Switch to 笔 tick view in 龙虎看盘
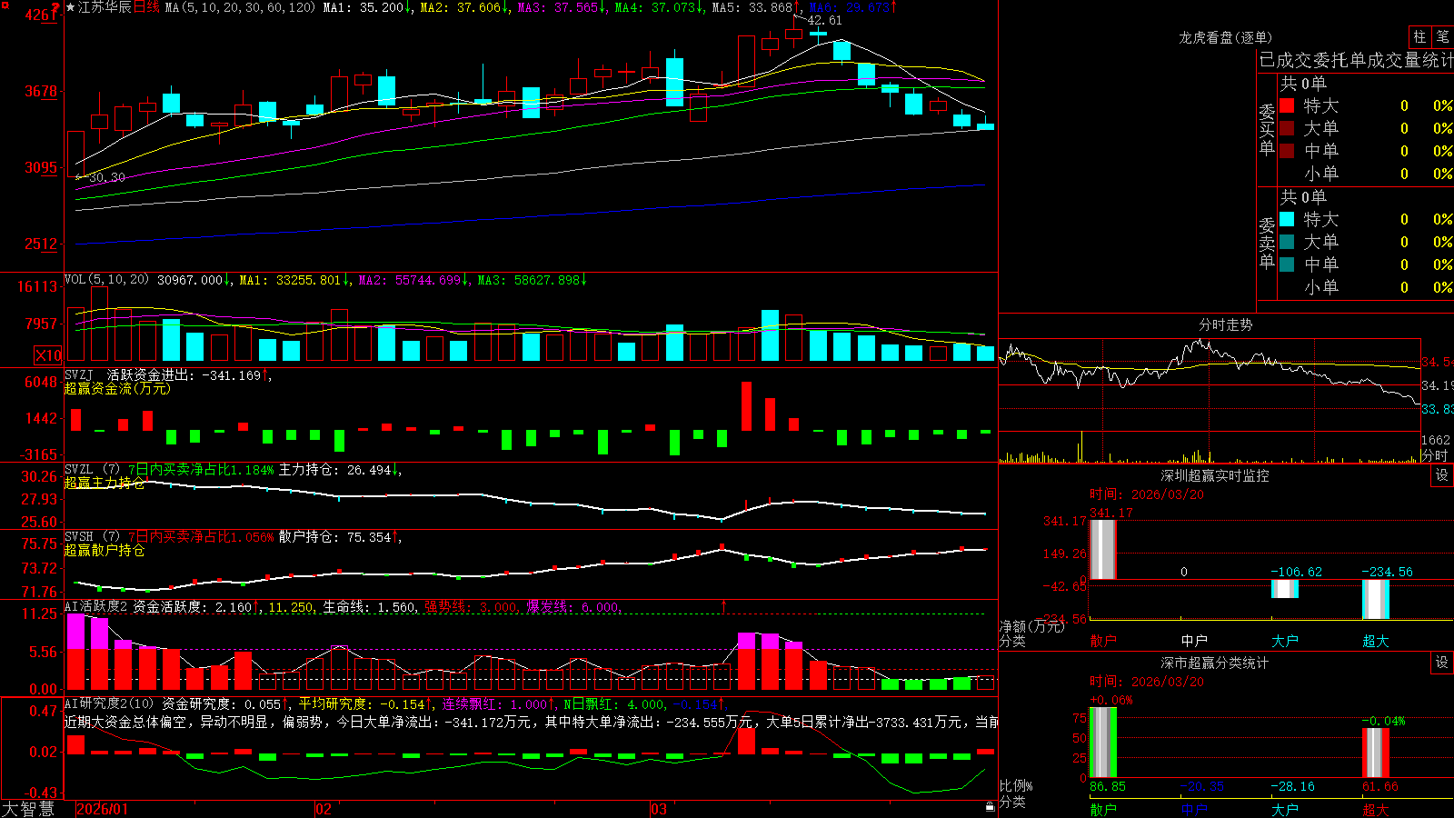The height and width of the screenshot is (818, 1454). [1442, 37]
